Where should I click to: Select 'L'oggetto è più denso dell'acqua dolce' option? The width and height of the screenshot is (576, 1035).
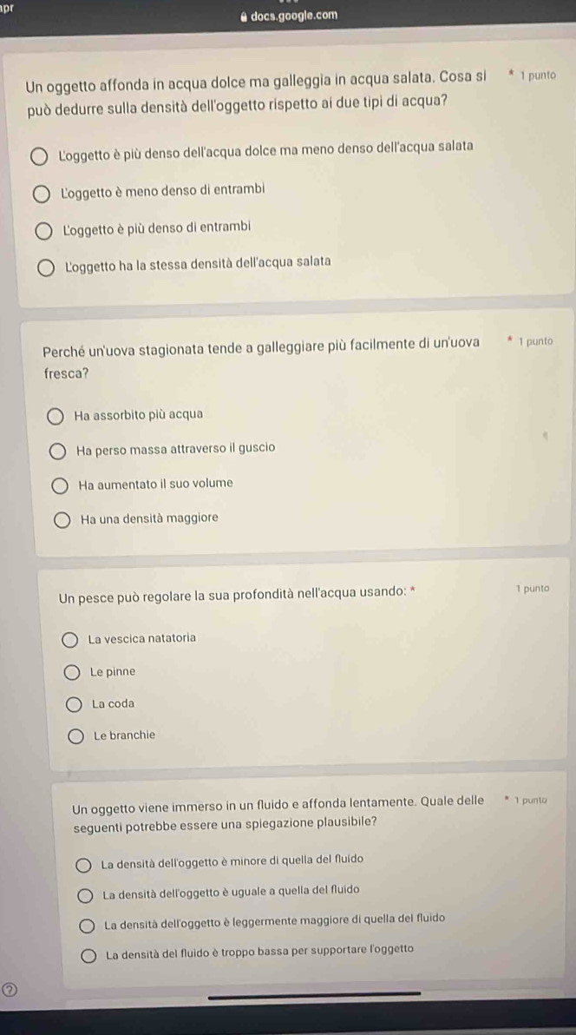(41, 155)
